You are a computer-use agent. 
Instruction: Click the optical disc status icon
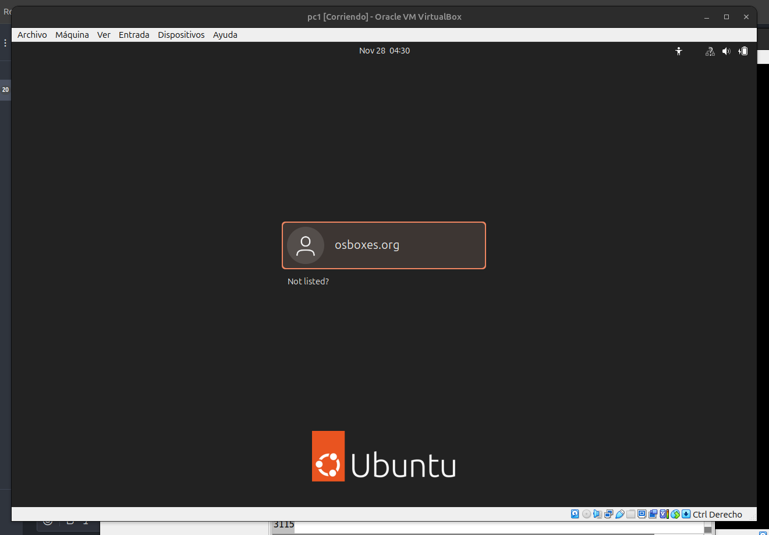coord(586,514)
